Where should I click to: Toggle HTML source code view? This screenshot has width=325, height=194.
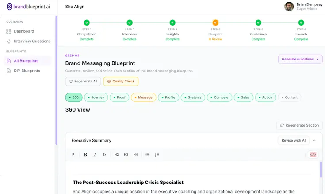click(313, 155)
